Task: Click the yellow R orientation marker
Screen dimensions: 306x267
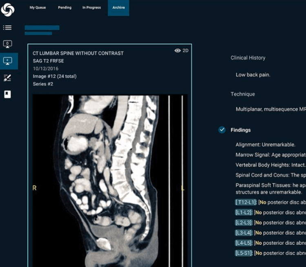Action: [x=34, y=188]
